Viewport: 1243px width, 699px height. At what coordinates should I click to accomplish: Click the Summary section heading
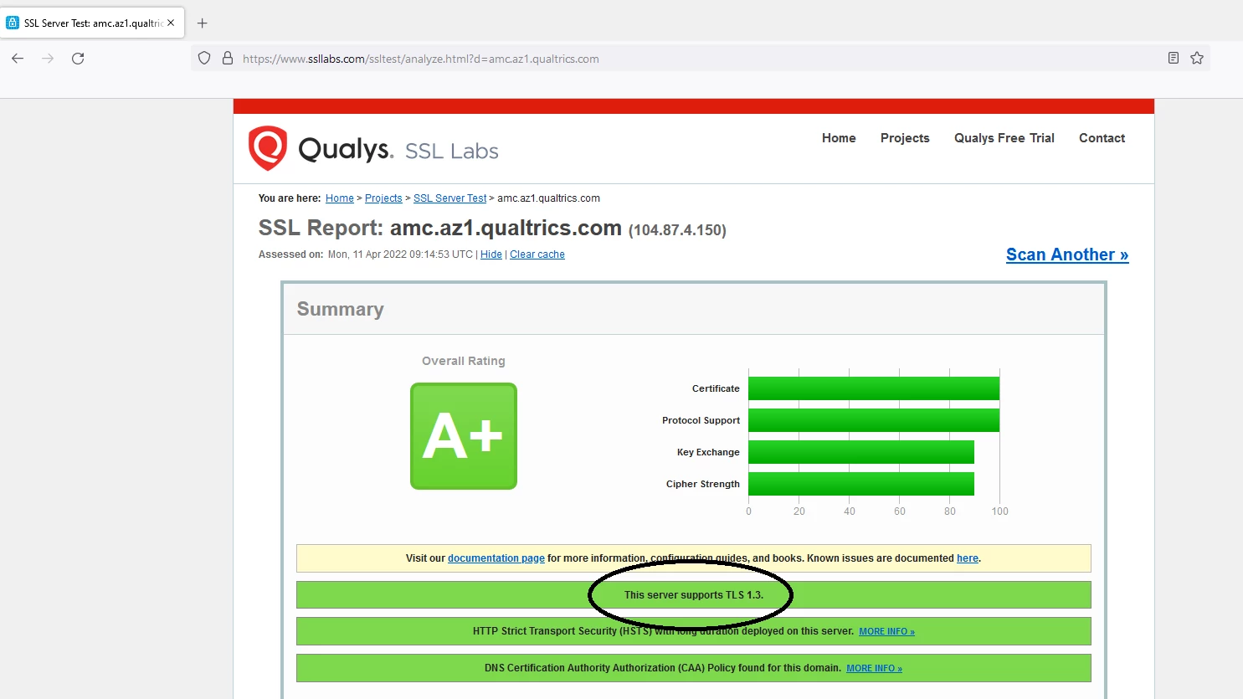point(341,309)
